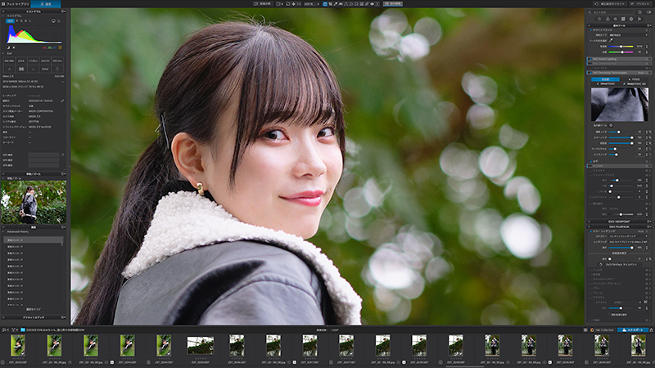Enable the DeepPRIME XD option
Screen dimensions: 655x368
click(x=635, y=84)
